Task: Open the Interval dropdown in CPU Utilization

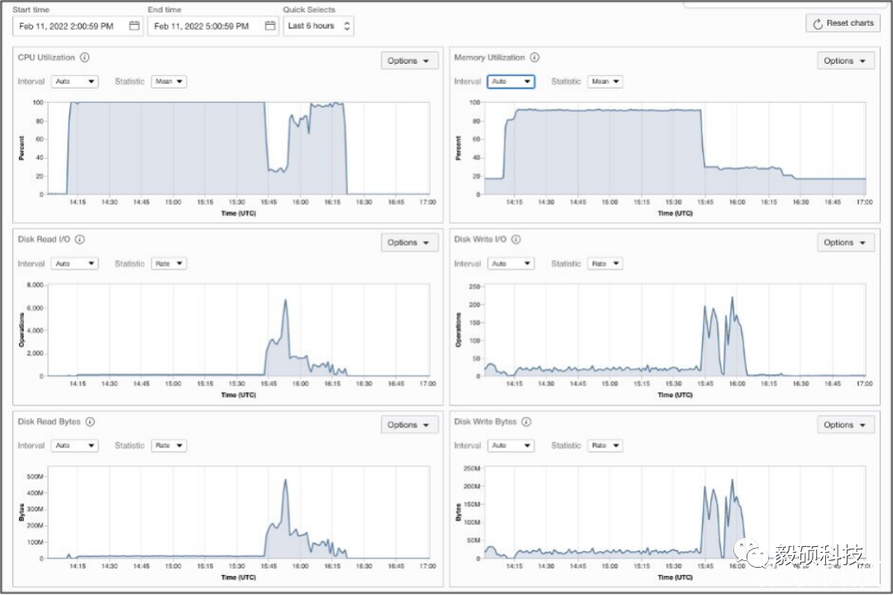Action: point(74,81)
